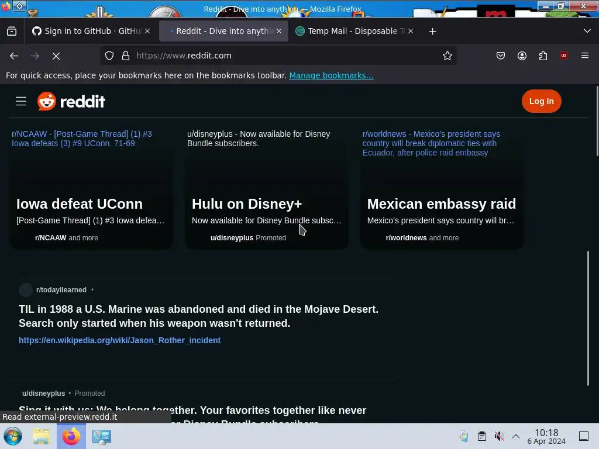This screenshot has height=449, width=599.
Task: Open tracking protection shield icon
Action: click(109, 56)
